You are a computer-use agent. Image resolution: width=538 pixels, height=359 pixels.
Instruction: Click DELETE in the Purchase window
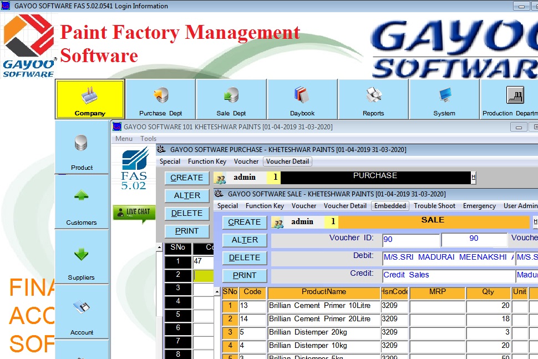click(x=187, y=214)
